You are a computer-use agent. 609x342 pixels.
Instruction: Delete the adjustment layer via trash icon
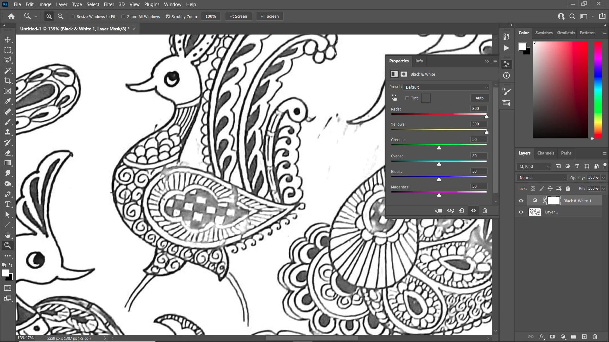click(x=485, y=211)
